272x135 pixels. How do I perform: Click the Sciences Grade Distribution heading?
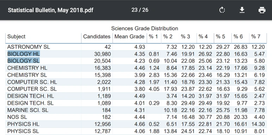145,28
